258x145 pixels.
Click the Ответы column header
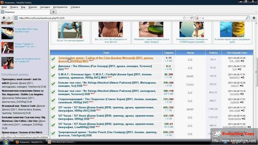213,53
